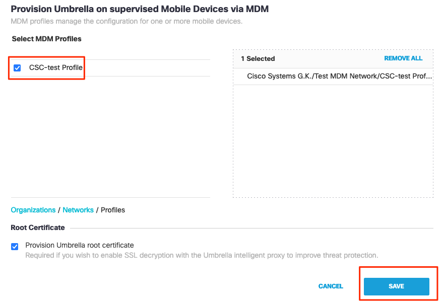Click the 1 Selected counter label
The height and width of the screenshot is (304, 443).
[258, 58]
